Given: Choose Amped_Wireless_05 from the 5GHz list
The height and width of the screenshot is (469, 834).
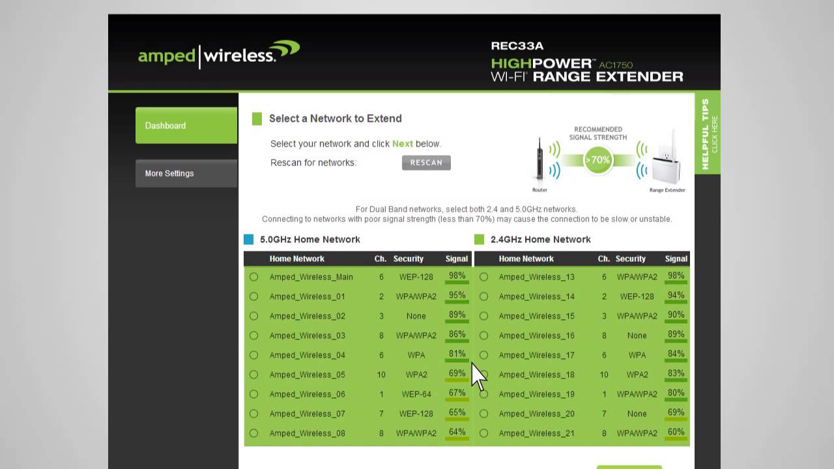Looking at the screenshot, I should tap(254, 375).
